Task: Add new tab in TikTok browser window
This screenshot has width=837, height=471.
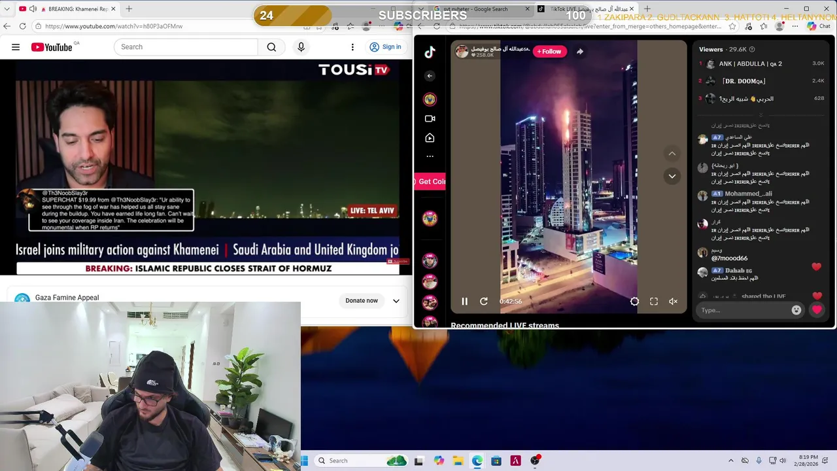Action: tap(647, 9)
